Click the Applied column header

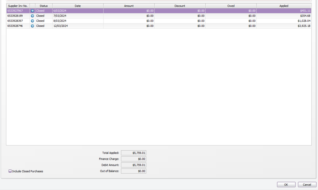tap(284, 6)
